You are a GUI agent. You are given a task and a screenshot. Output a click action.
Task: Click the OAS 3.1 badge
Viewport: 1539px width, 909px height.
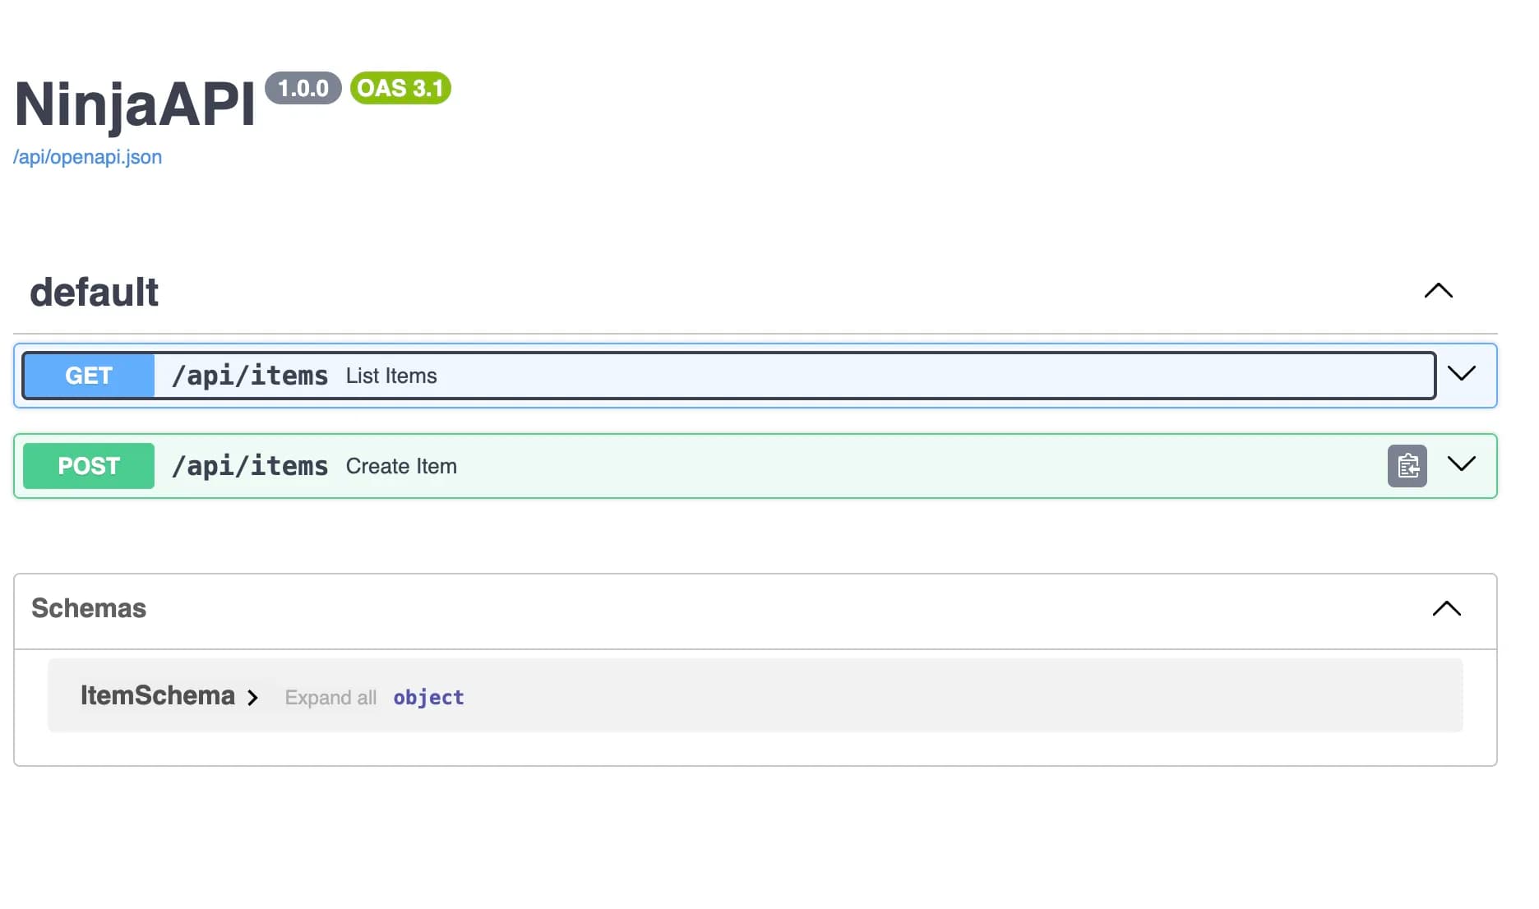[400, 88]
